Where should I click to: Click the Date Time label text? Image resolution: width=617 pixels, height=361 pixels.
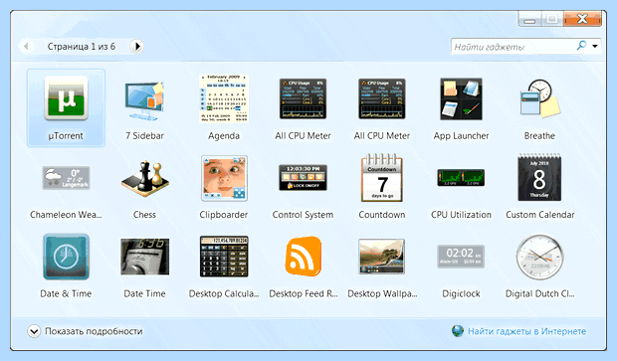pyautogui.click(x=144, y=293)
